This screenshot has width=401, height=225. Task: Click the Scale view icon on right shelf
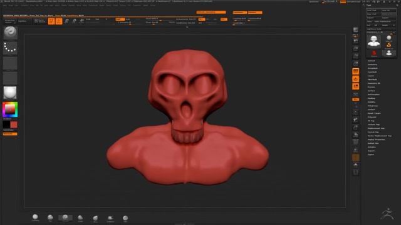click(x=355, y=127)
